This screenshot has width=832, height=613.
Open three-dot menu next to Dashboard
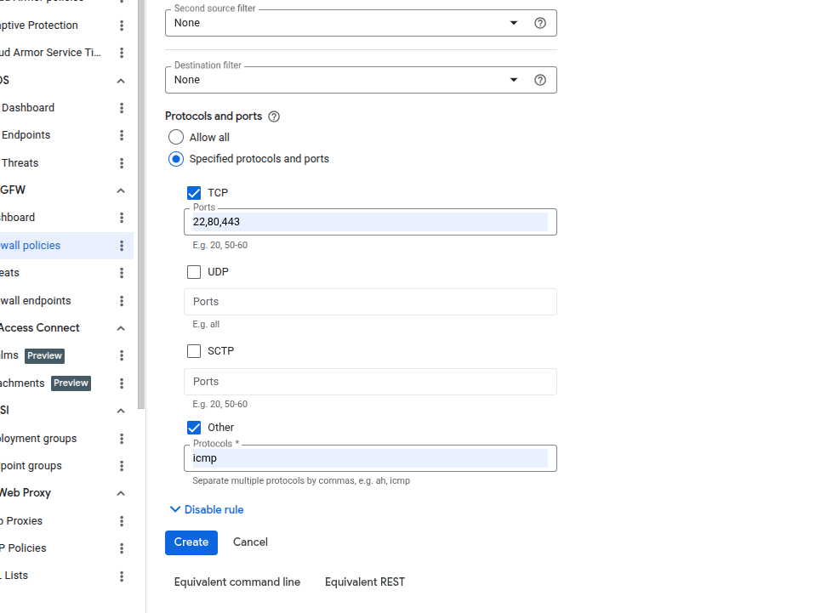point(122,108)
